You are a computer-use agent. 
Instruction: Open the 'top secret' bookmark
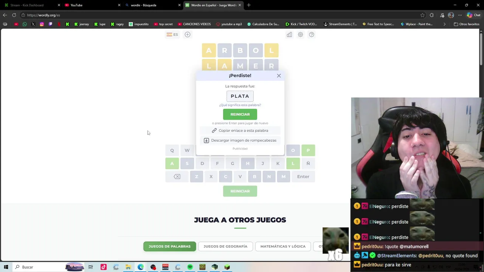(x=163, y=24)
